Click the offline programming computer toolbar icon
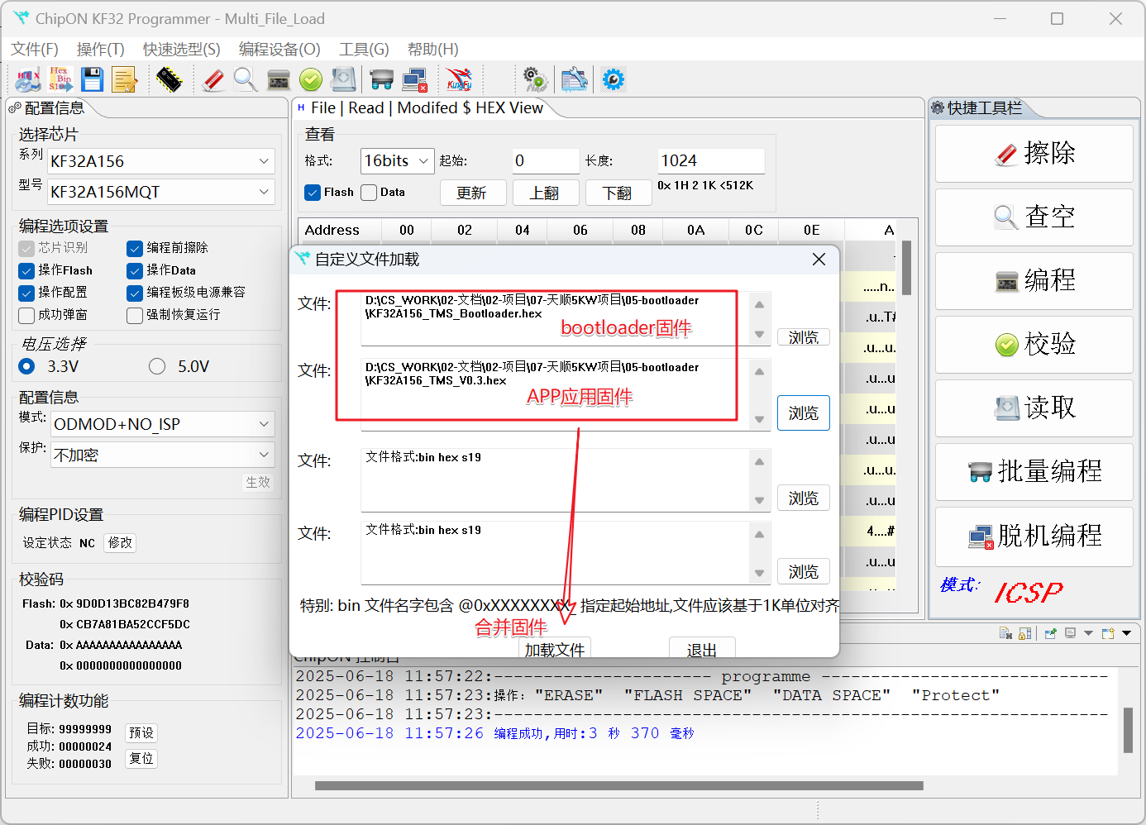This screenshot has height=825, width=1146. pos(414,80)
